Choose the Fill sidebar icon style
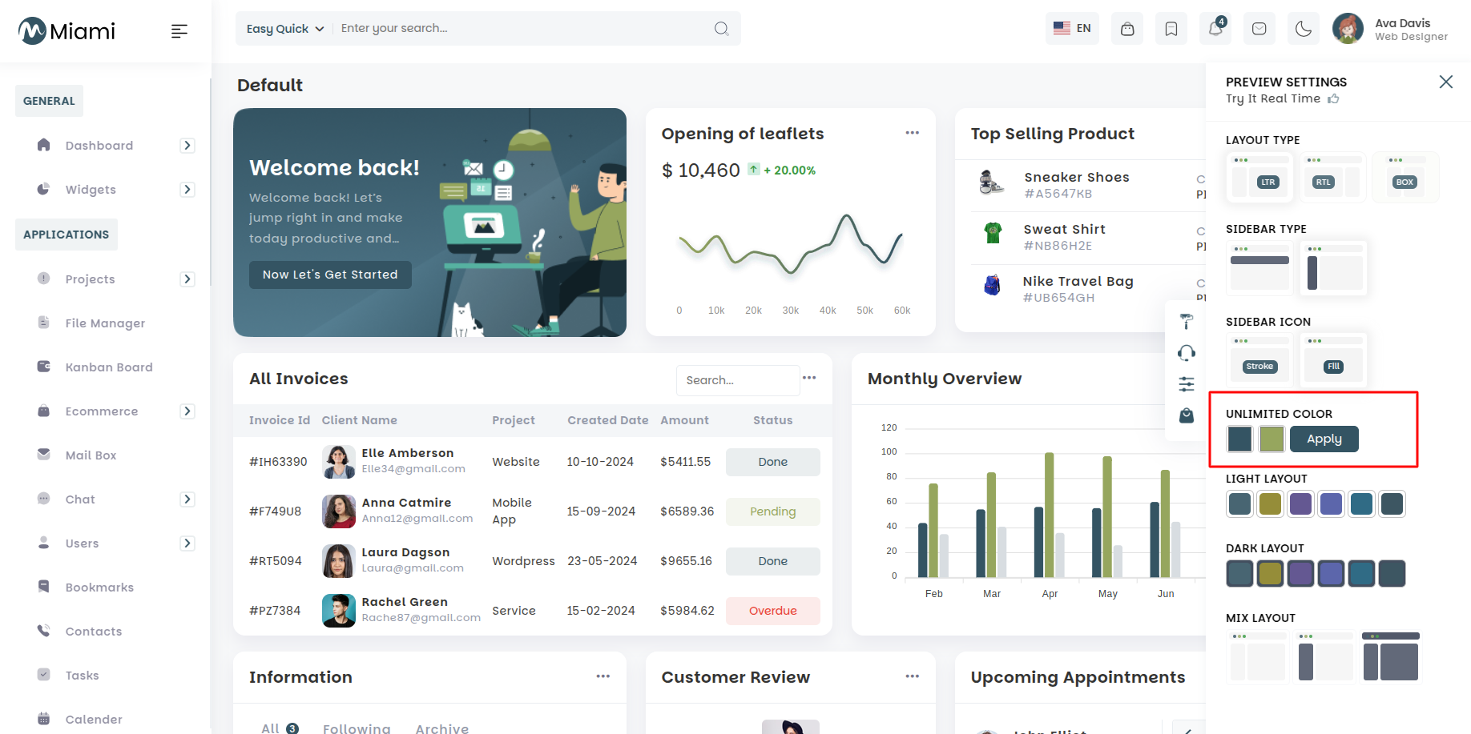Screen dimensions: 1471x734 coord(1333,359)
